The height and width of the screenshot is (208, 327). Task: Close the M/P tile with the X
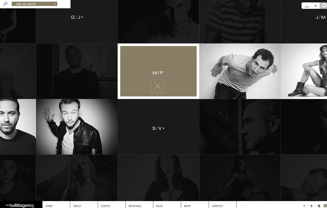[x=158, y=86]
